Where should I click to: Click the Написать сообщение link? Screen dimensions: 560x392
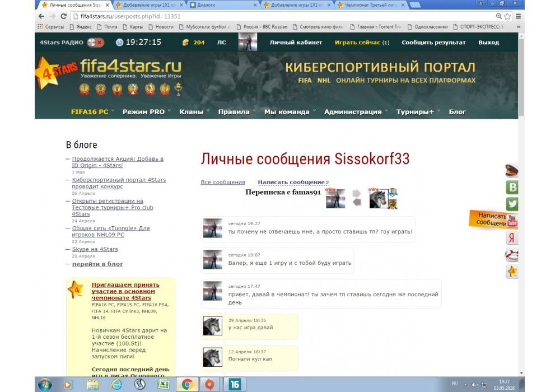(291, 182)
